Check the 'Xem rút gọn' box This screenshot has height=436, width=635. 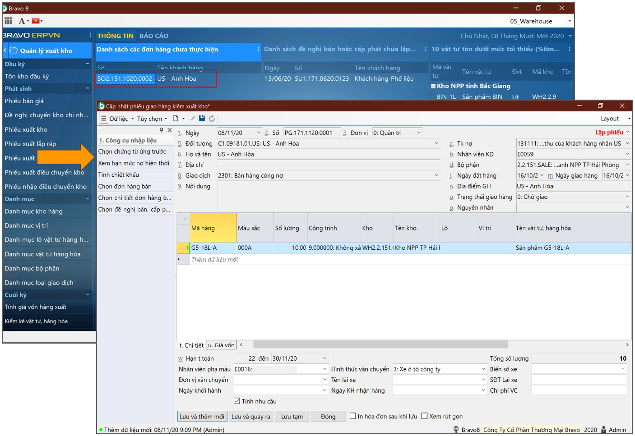click(x=424, y=416)
